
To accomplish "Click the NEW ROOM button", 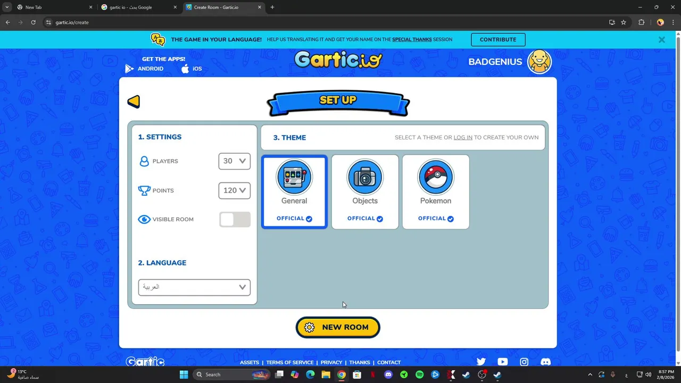I will coord(338,327).
